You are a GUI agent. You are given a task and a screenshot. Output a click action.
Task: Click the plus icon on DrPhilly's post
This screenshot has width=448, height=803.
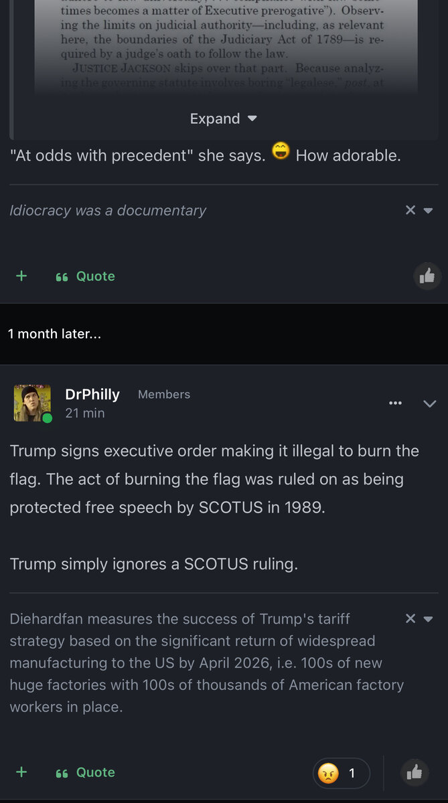coord(21,772)
